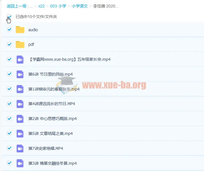
Task: Click video icon for 第6讲 节日里的民俗.mp4
Action: pyautogui.click(x=20, y=74)
